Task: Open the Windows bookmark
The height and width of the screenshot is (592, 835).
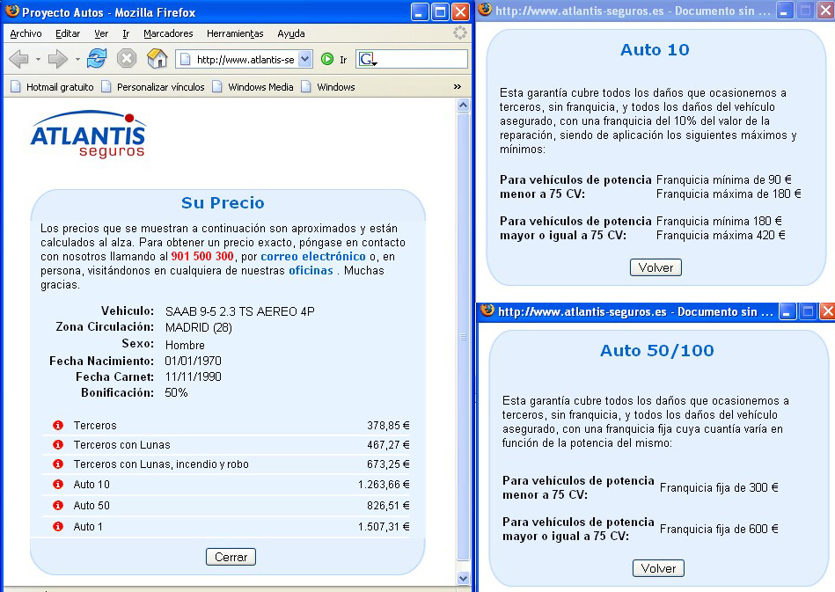Action: click(x=328, y=87)
